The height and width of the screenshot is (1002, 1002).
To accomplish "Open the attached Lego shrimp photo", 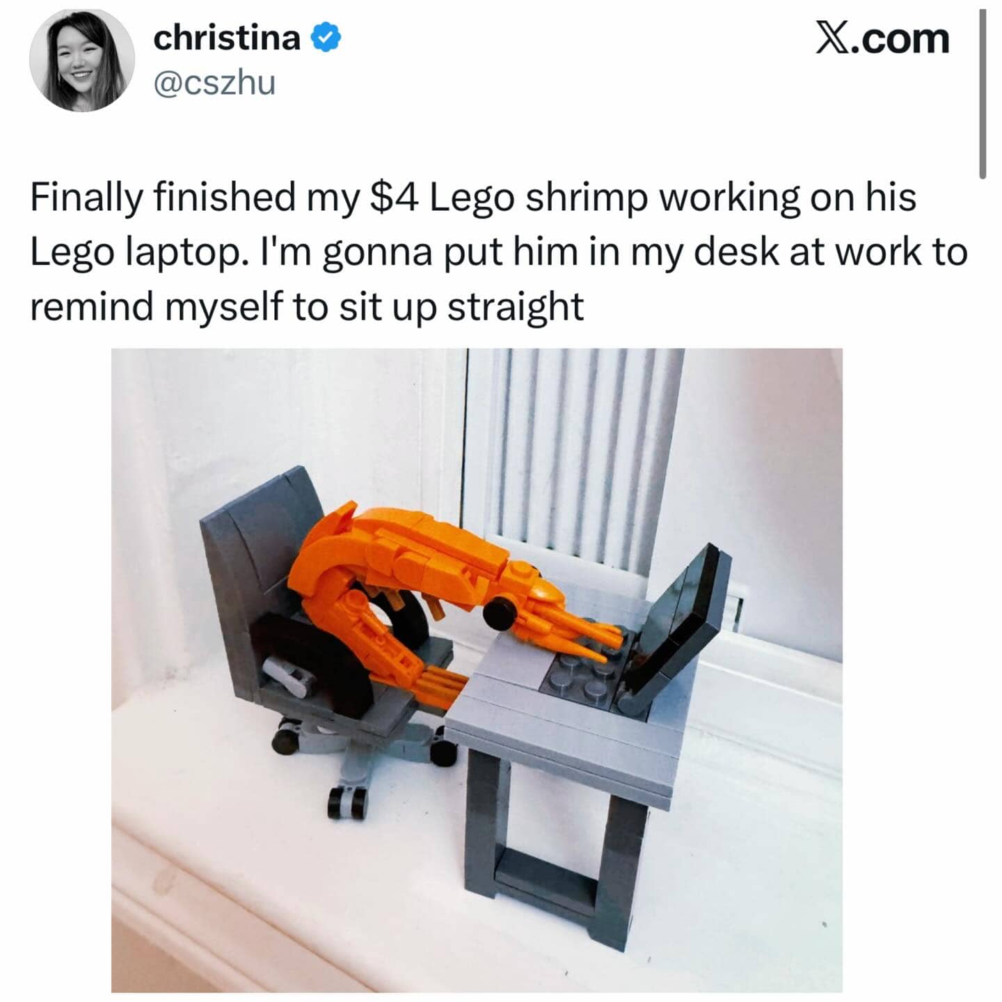I will [477, 669].
